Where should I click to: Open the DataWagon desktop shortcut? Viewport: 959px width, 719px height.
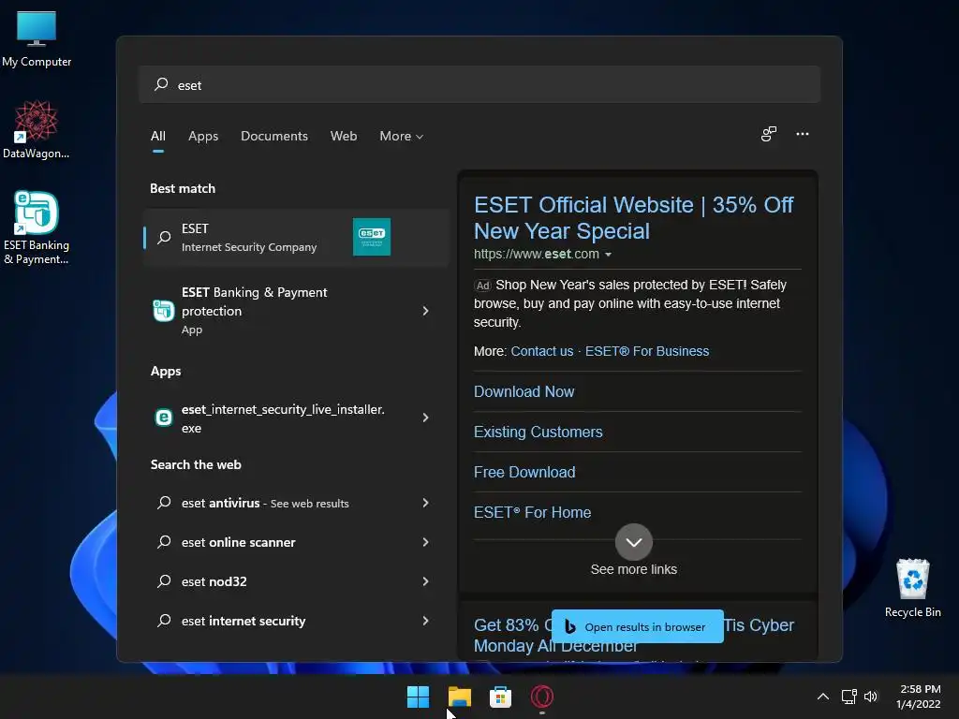[37, 129]
